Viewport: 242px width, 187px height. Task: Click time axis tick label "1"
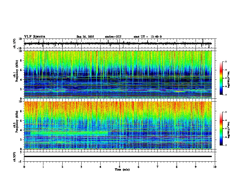[x=43, y=167]
